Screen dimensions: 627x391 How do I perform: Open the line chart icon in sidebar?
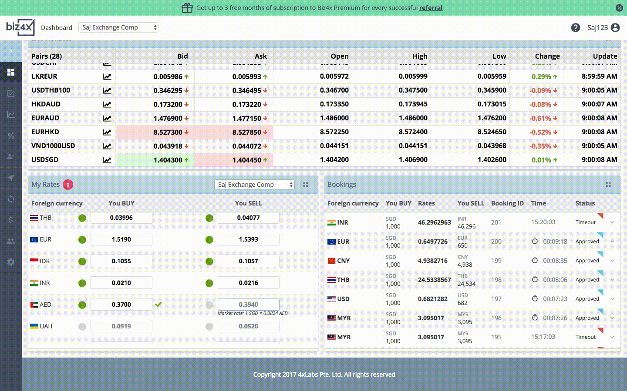pyautogui.click(x=11, y=115)
